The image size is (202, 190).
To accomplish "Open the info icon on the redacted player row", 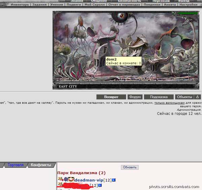I will click(100, 185).
